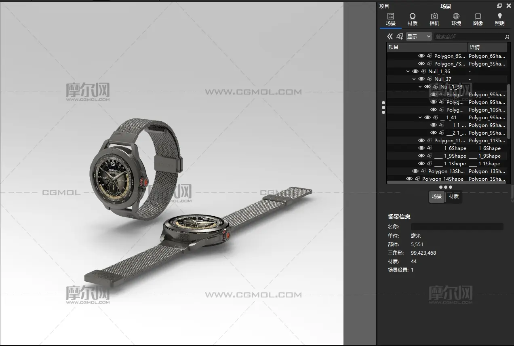Viewport: 514px width, 346px height.
Task: Click the 场景 (Scene) list icon tab
Action: (x=391, y=19)
